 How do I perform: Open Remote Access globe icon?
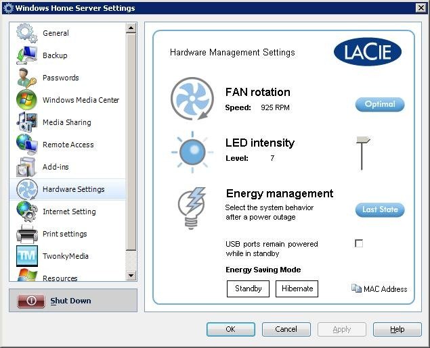pyautogui.click(x=26, y=145)
